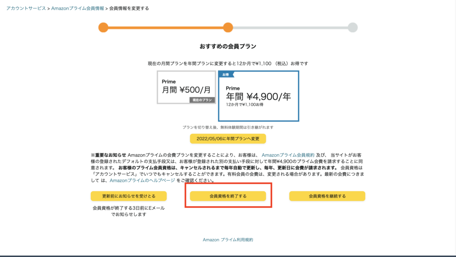Open the Amazonプライムのヘルプページ link

(142, 180)
